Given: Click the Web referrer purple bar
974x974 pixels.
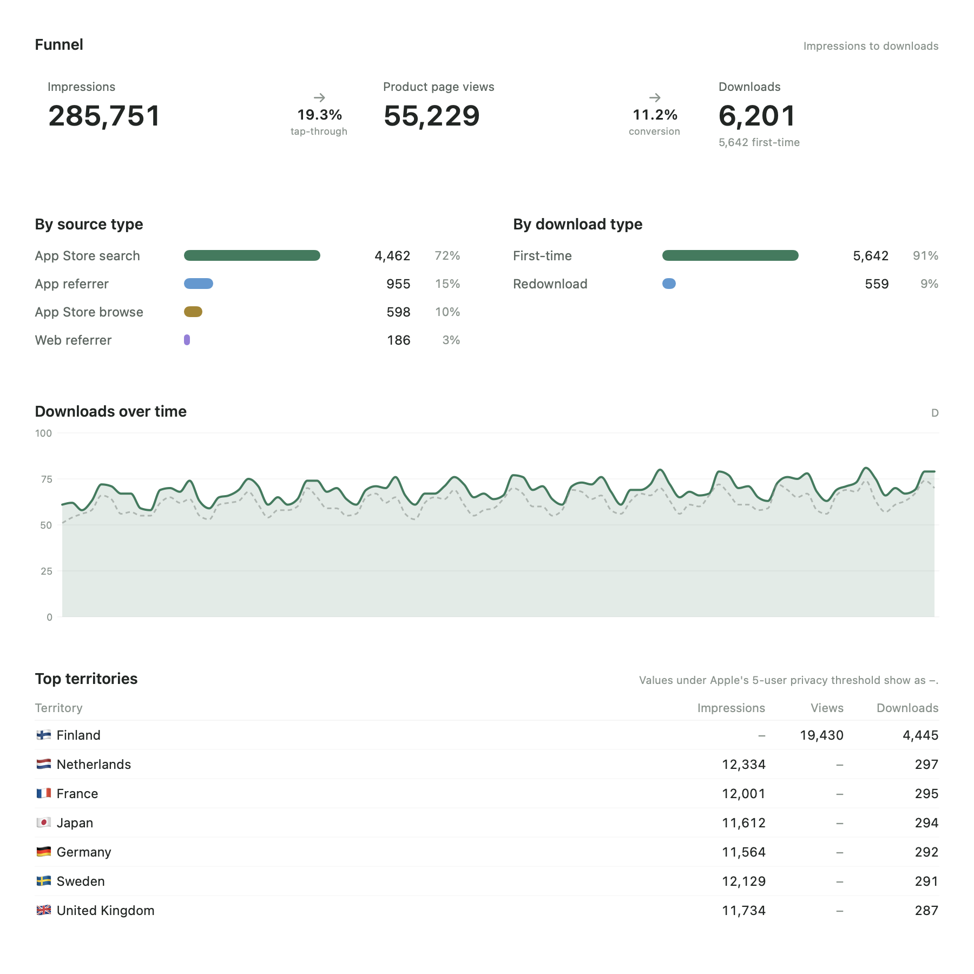Looking at the screenshot, I should click(x=187, y=340).
